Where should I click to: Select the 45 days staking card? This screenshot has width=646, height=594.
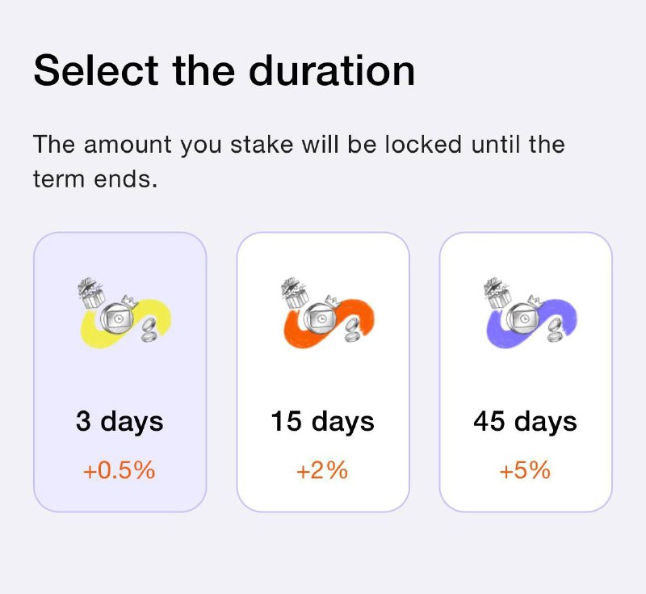coord(526,372)
